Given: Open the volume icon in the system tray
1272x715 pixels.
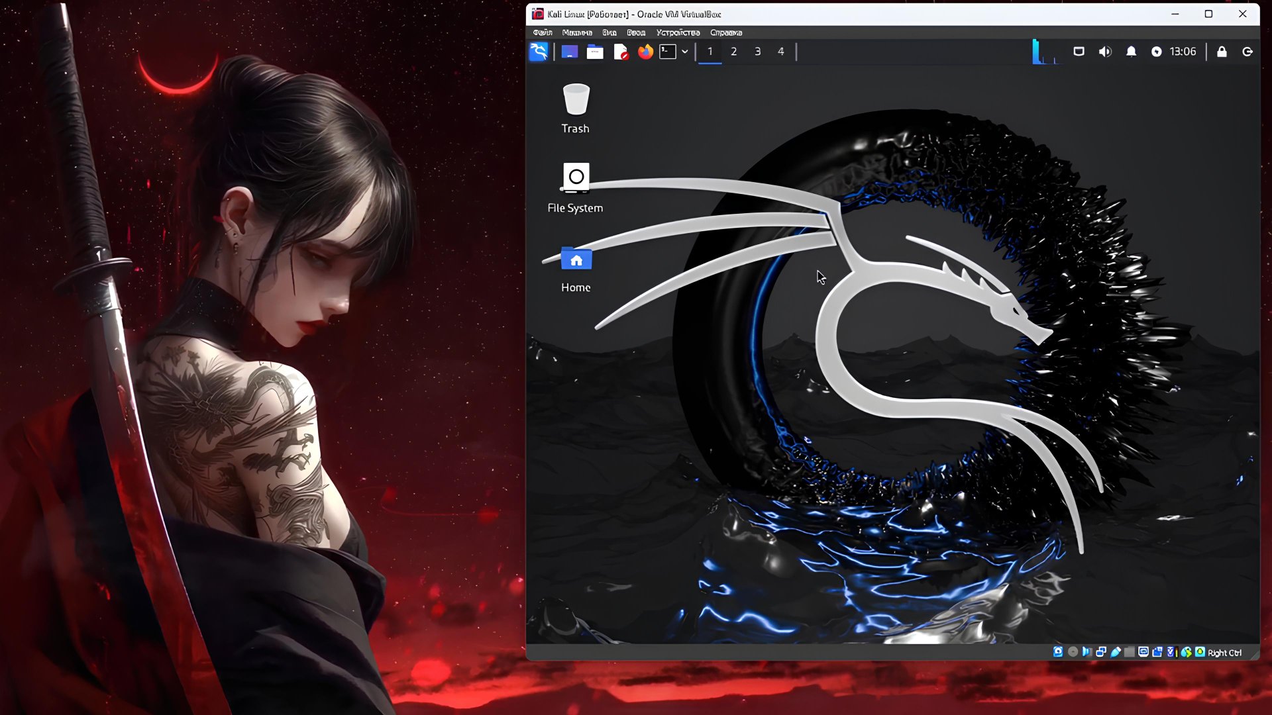Looking at the screenshot, I should (1104, 51).
